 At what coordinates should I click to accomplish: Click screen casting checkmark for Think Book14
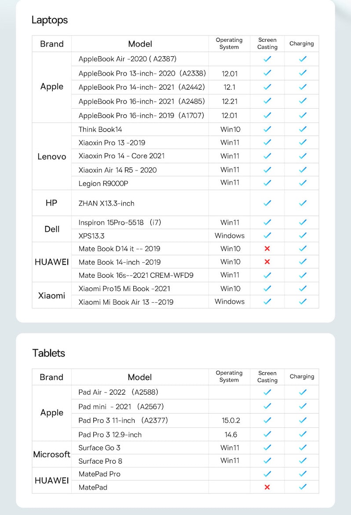[267, 129]
